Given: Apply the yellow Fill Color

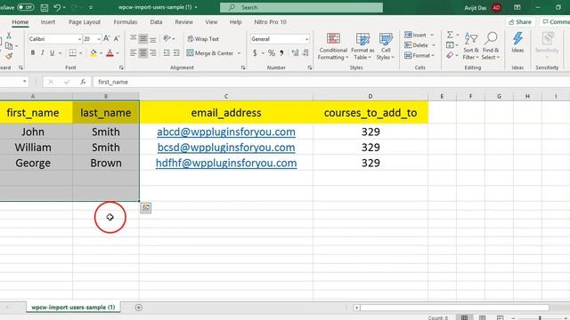Looking at the screenshot, I should click(x=94, y=53).
